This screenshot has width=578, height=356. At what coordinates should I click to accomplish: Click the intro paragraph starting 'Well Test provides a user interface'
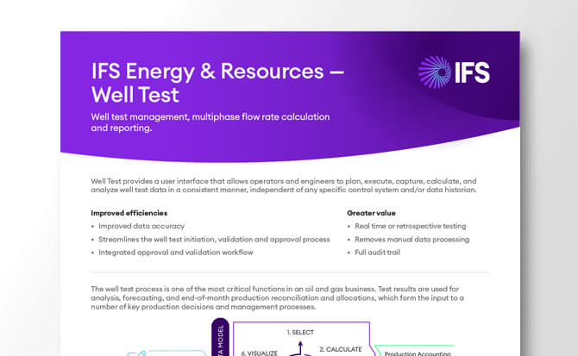[x=284, y=185]
